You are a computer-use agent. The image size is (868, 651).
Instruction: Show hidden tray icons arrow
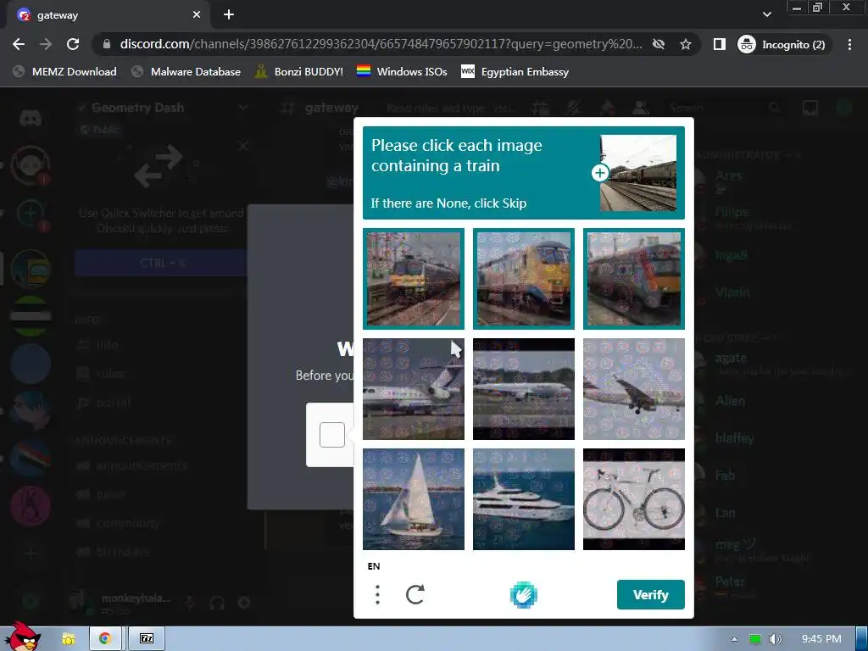(734, 639)
